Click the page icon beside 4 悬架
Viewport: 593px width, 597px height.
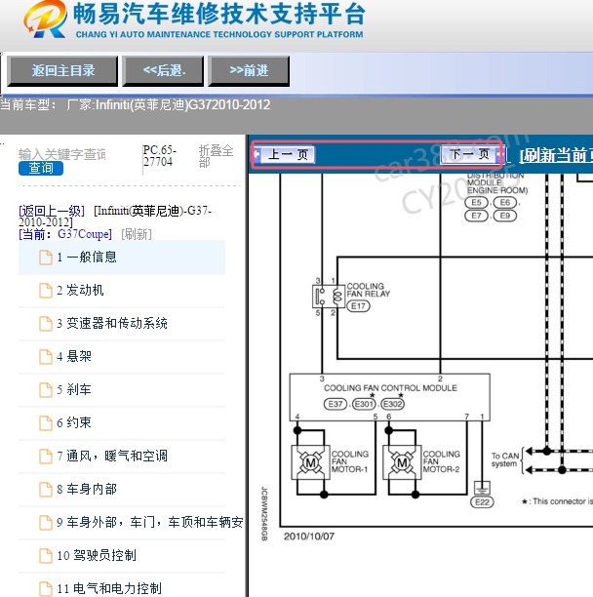pyautogui.click(x=46, y=357)
